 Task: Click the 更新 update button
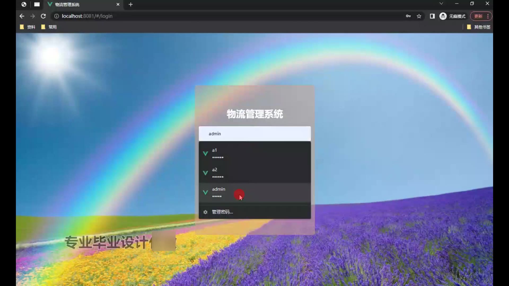pos(478,16)
